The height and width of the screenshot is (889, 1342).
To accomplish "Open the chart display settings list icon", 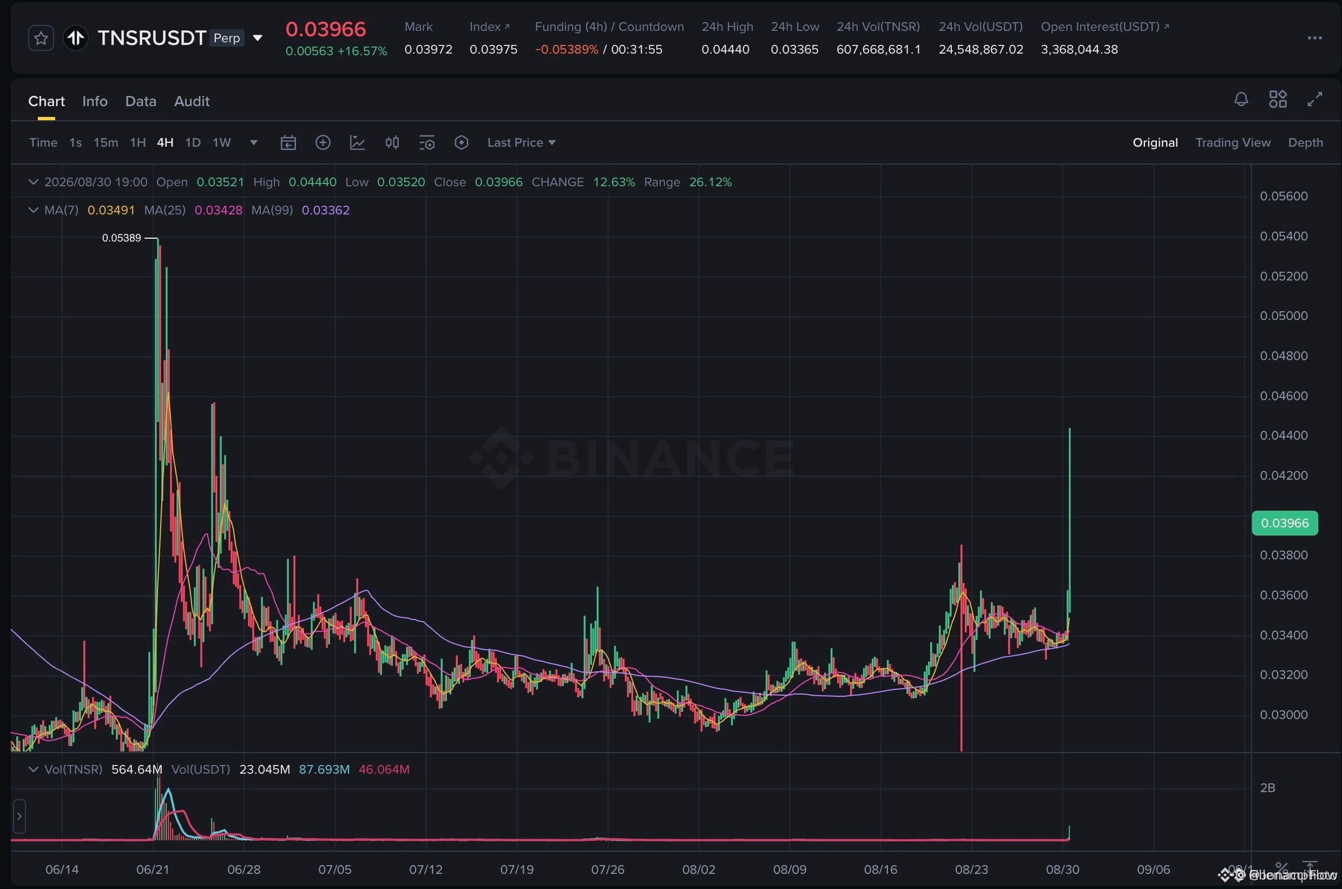I will click(x=427, y=142).
